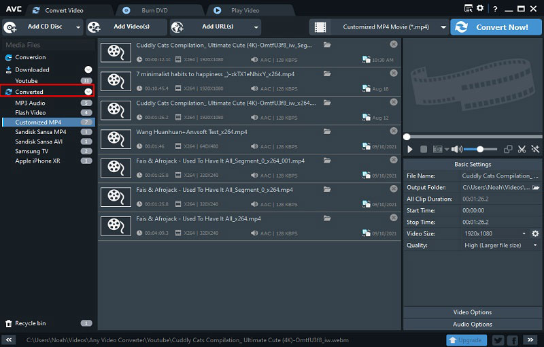Open folder for Fais & Afrojack Segment_0_x264_001 file
This screenshot has height=347, width=544.
coord(327,161)
